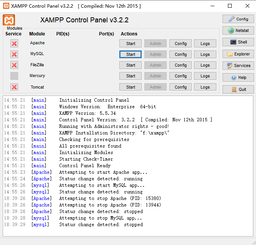Open the MySQL Config menu
256x245 pixels.
[x=181, y=54]
